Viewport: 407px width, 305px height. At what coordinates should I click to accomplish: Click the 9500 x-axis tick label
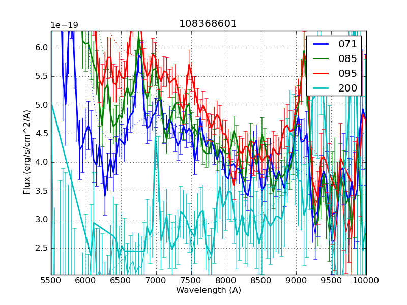[331, 281]
